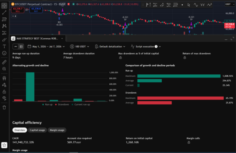Image resolution: width=236 pixels, height=153 pixels.
Task: Select the Overview tab in Capital efficiency
Action: point(20,130)
